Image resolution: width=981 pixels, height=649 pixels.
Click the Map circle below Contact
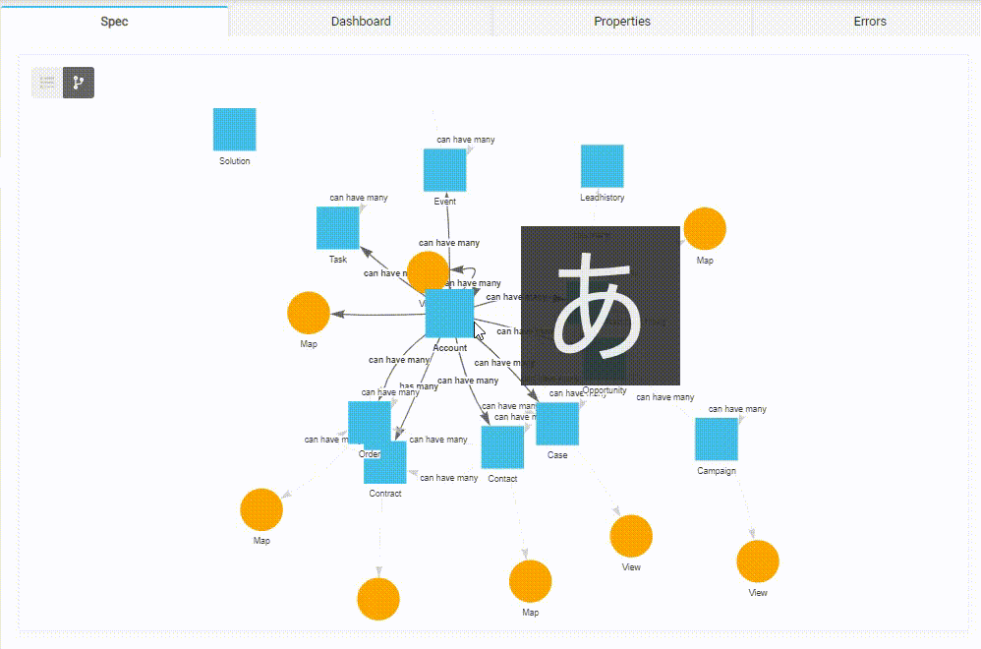(x=531, y=581)
